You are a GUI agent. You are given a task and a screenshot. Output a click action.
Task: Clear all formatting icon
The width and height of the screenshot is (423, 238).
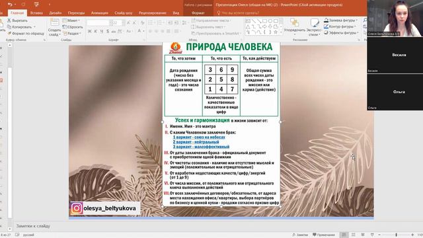tap(143, 23)
